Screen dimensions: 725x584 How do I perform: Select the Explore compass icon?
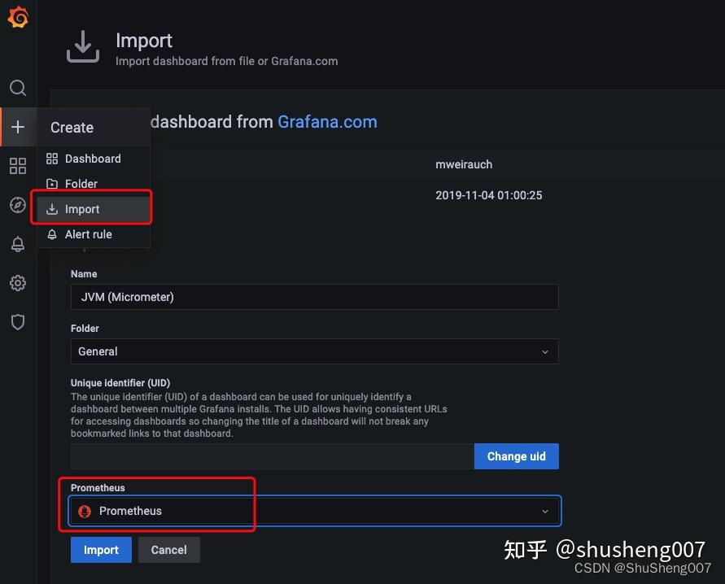[x=17, y=205]
